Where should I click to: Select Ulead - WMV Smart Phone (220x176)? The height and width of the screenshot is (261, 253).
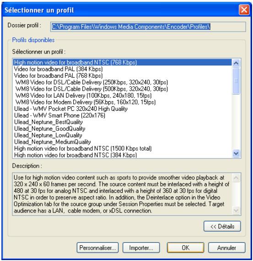click(x=122, y=115)
